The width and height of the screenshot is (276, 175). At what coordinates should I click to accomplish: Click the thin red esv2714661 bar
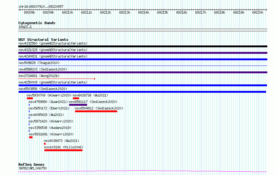[56, 79]
